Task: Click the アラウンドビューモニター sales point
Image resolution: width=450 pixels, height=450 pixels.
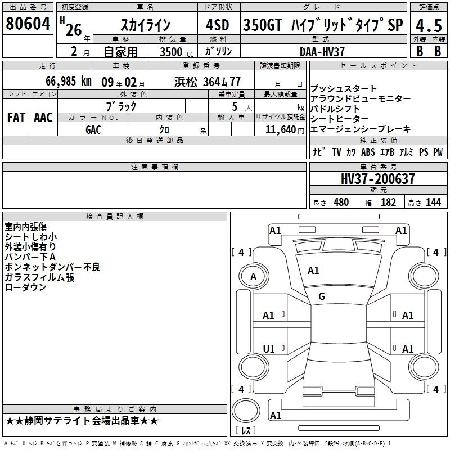Action: (x=361, y=99)
